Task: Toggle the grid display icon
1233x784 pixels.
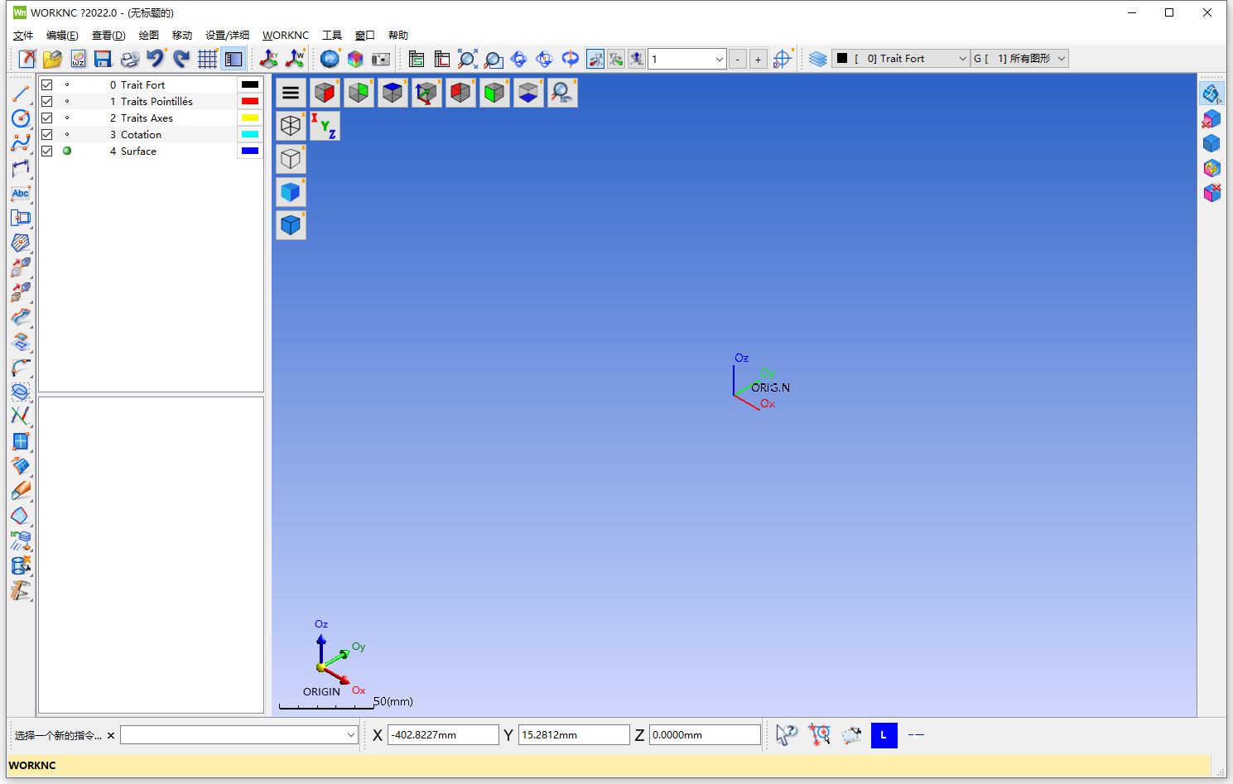Action: (x=207, y=59)
